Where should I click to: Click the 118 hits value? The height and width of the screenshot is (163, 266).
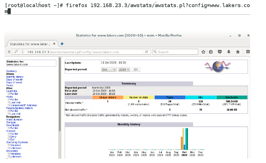click(201, 102)
